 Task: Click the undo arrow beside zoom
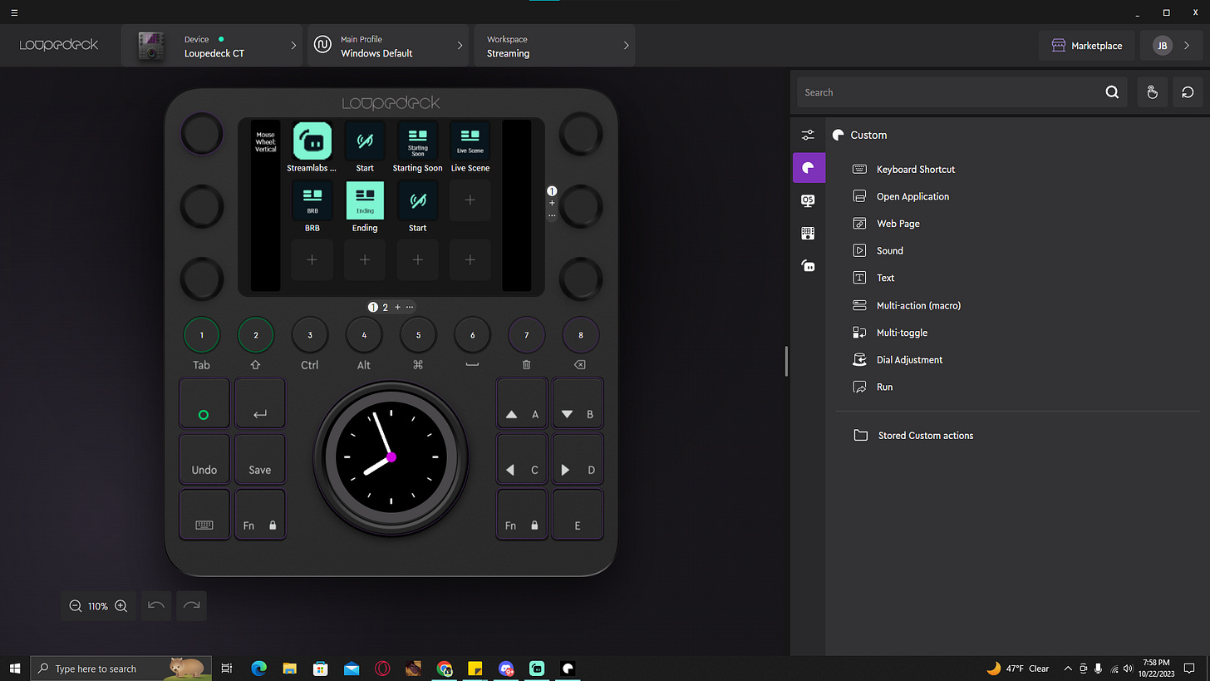156,605
